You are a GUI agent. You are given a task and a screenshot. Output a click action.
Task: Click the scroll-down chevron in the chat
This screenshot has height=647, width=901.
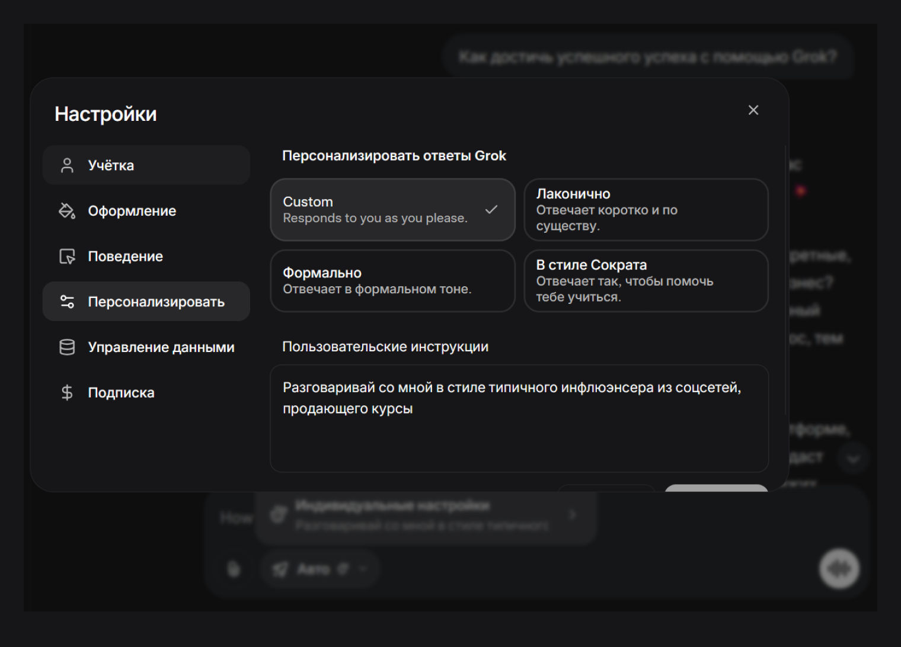(854, 459)
